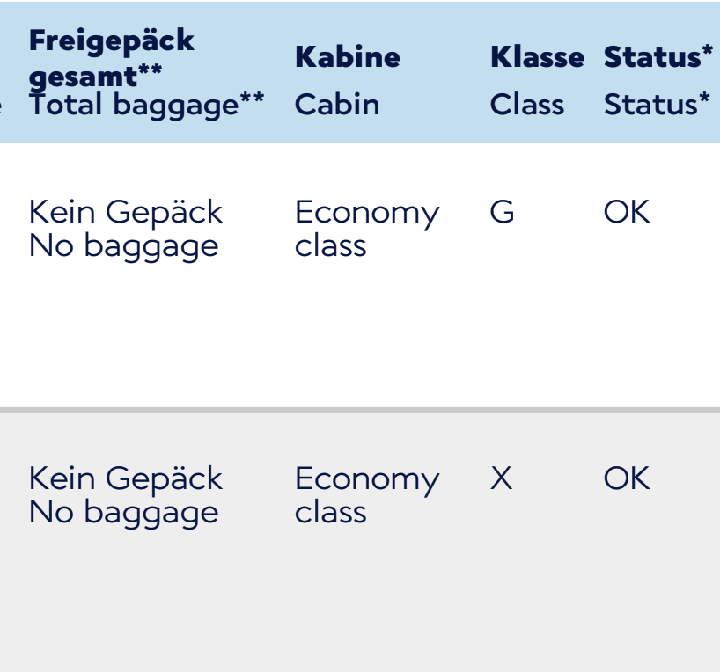720x672 pixels.
Task: Click booking class letter 'X'
Action: point(501,478)
